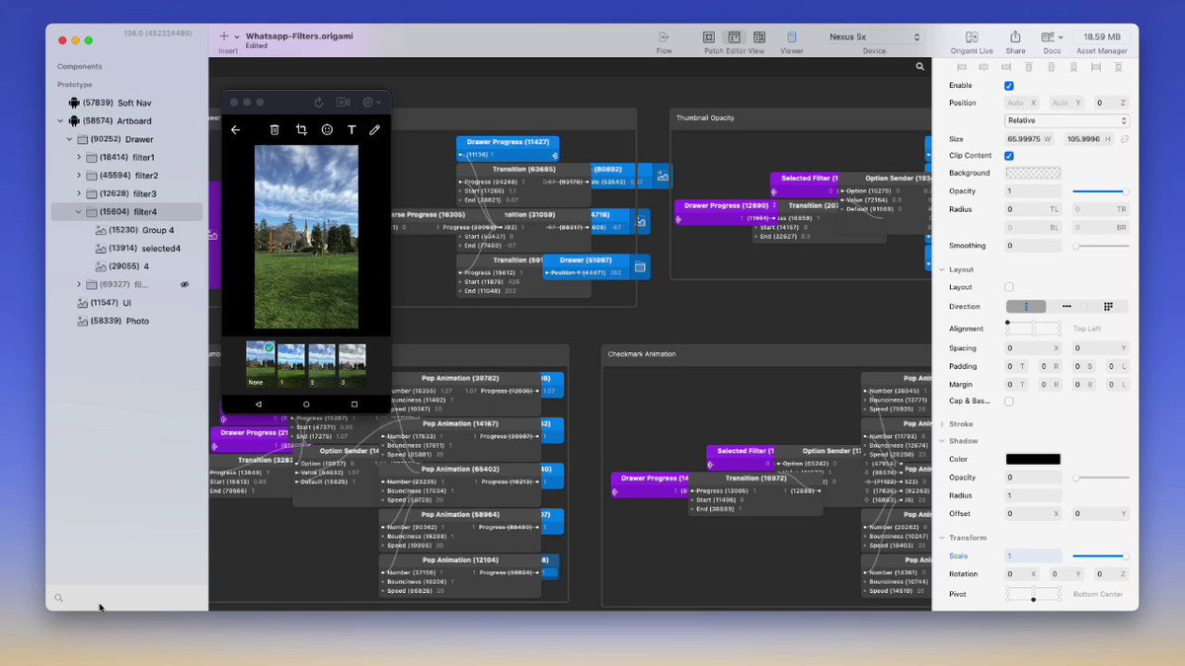Screen dimensions: 1185x666
Task: Click the Insert plus button
Action: click(224, 36)
